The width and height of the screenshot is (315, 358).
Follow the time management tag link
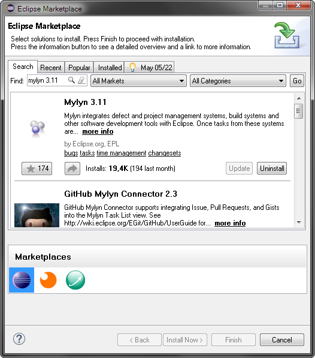point(121,153)
